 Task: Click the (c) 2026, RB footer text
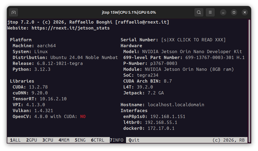tap(229, 140)
